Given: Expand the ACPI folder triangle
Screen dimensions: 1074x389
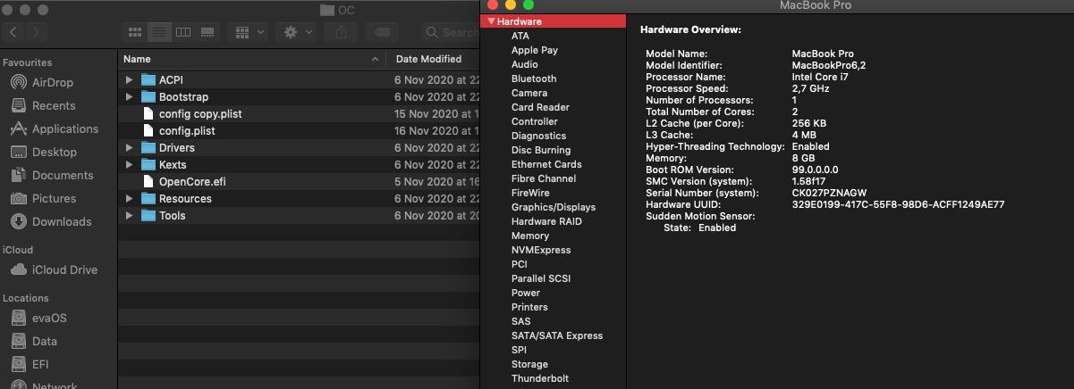Looking at the screenshot, I should (129, 79).
